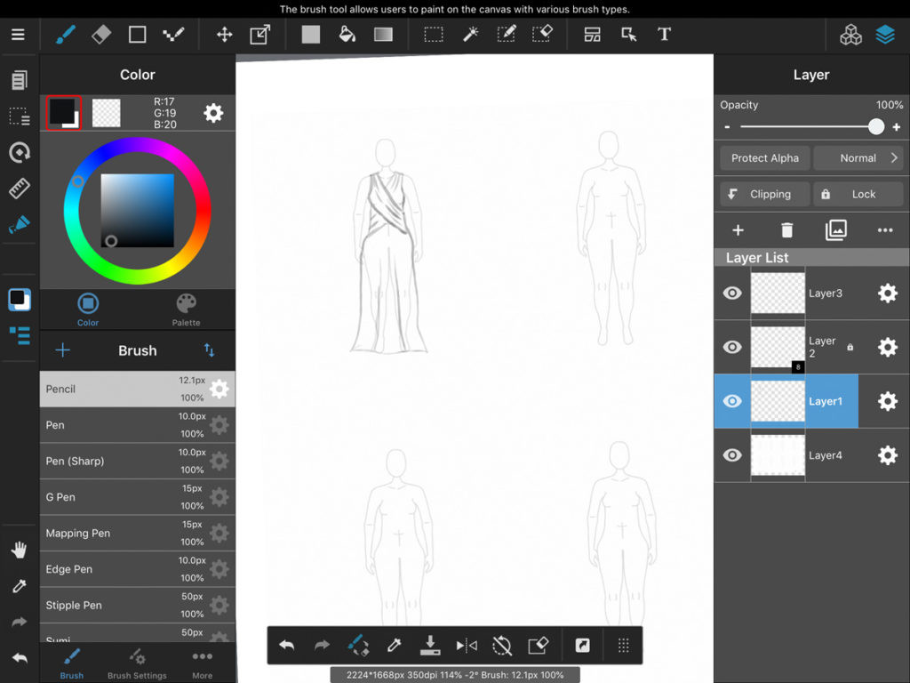Switch to the Palette tab

pyautogui.click(x=186, y=309)
